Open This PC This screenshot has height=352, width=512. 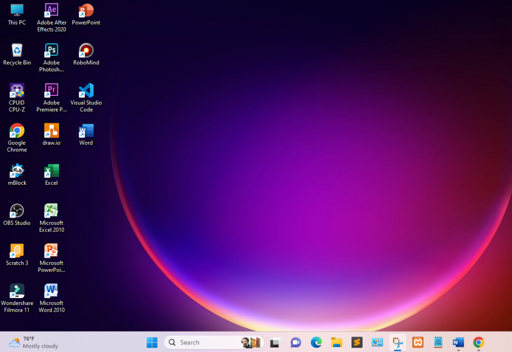pos(16,11)
